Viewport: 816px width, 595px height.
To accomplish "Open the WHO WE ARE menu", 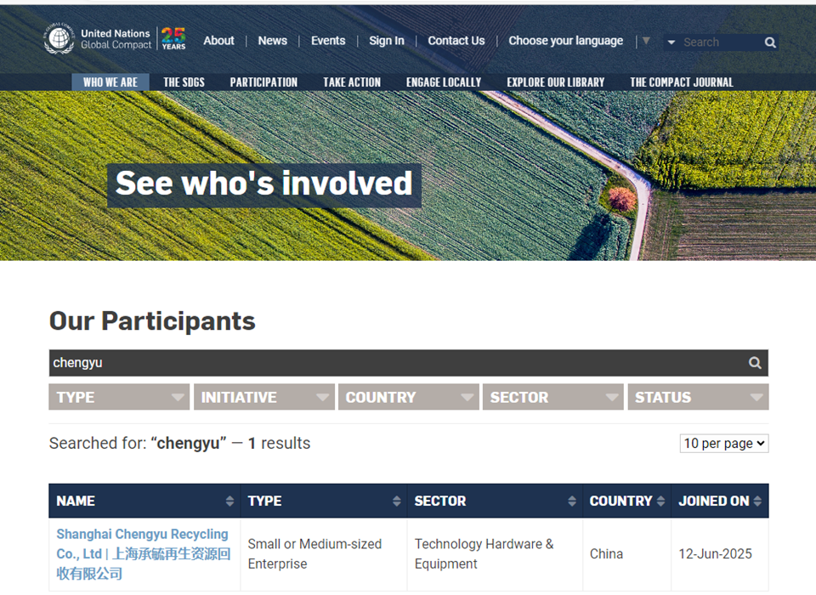I will pyautogui.click(x=110, y=82).
